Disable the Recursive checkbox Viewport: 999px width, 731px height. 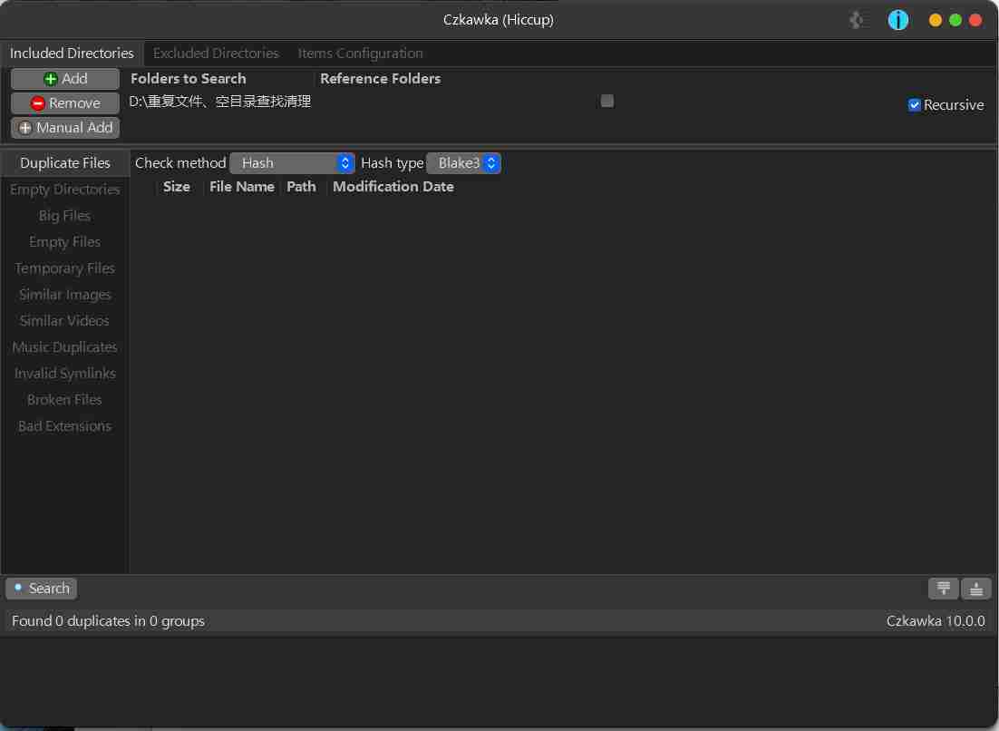pos(915,105)
